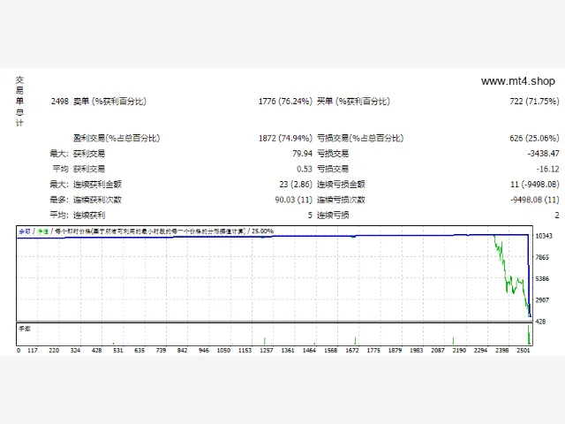Click the volume bar above x-axis 1672
565x424 pixels.
coord(355,341)
